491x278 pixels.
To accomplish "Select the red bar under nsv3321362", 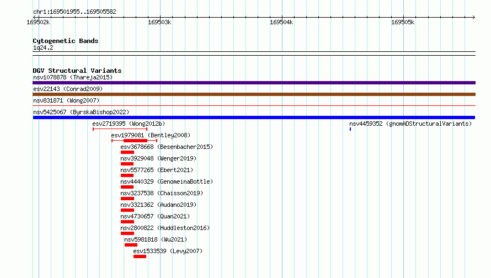I will pyautogui.click(x=127, y=210).
